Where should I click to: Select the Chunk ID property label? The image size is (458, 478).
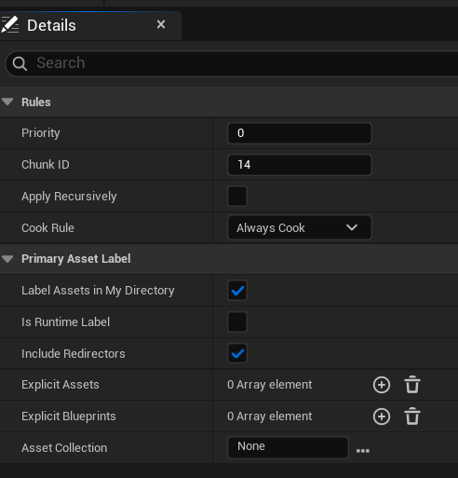pos(46,165)
